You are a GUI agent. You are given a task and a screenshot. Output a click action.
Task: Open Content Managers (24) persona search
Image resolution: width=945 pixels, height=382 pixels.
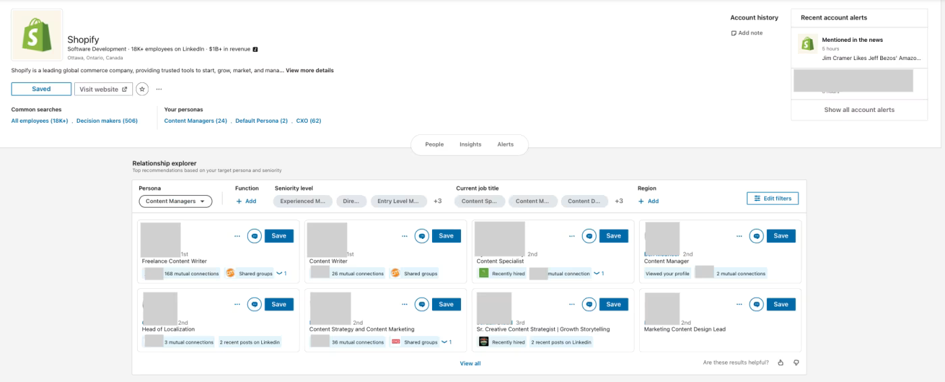coord(196,121)
